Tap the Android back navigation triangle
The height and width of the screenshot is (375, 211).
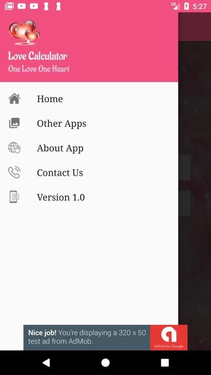click(46, 363)
